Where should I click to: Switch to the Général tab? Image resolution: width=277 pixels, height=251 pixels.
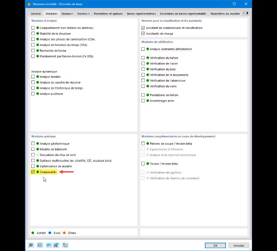pyautogui.click(x=36, y=13)
